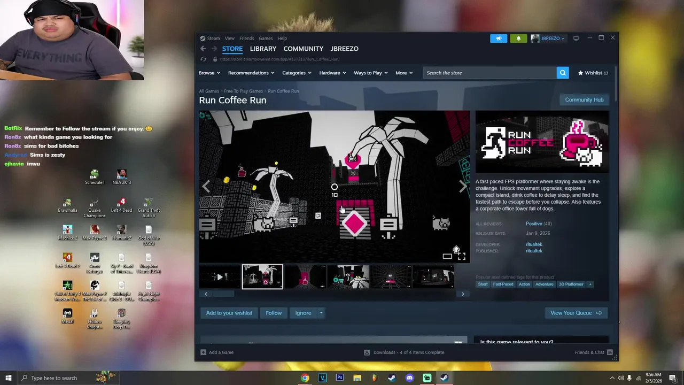Select the Max Payne 3 desktop icon
Screen dimensions: 684x385
[95, 233]
